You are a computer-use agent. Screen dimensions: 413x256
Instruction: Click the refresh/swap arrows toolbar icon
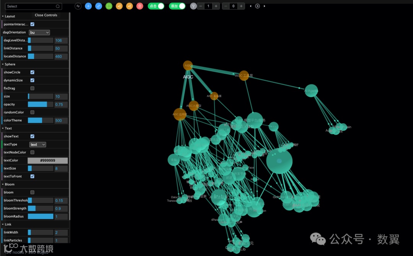point(78,6)
